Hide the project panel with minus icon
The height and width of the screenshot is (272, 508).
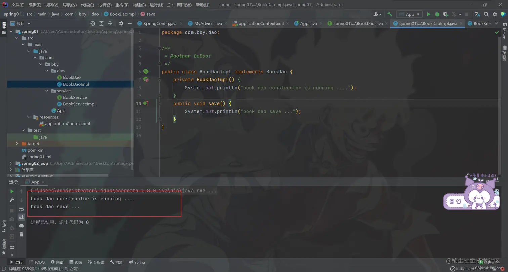[130, 23]
